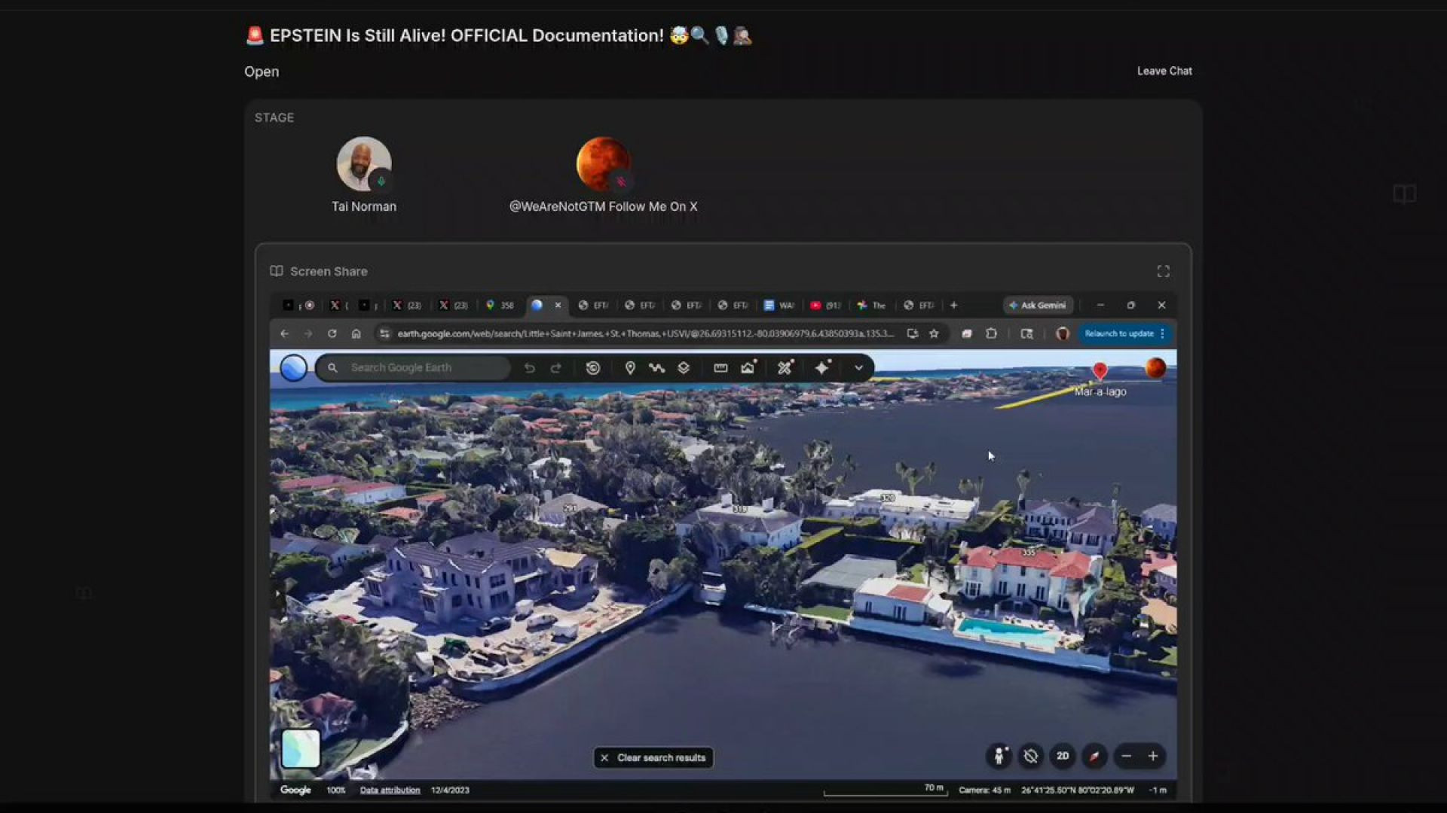Zoom in with the plus button
Viewport: 1447px width, 813px height.
(x=1152, y=756)
